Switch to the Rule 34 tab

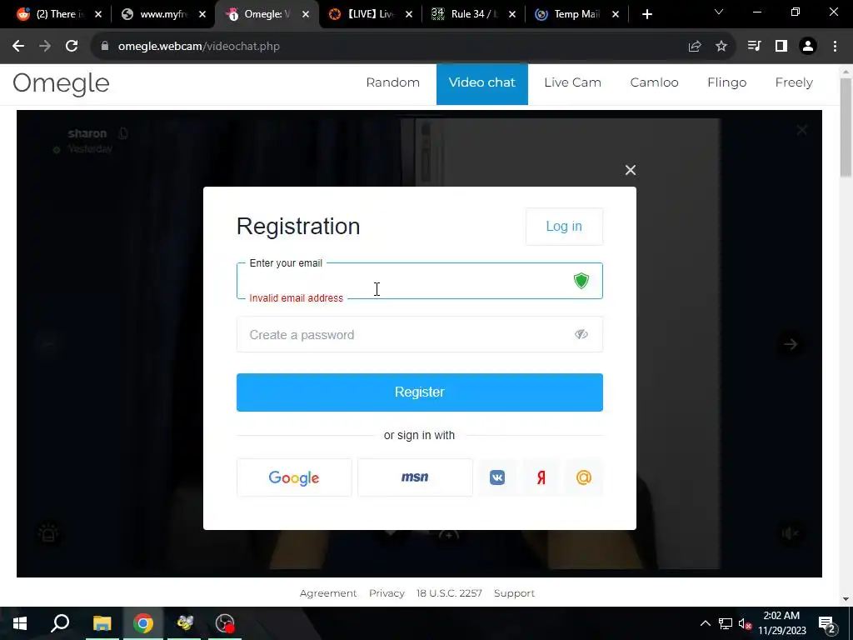(472, 14)
